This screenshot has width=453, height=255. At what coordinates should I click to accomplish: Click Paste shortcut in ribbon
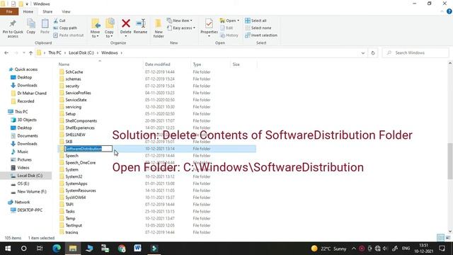tap(69, 35)
